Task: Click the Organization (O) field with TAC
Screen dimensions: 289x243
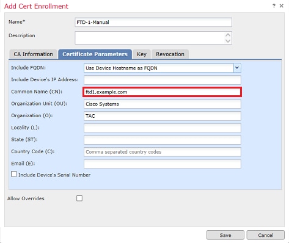Action: coord(163,116)
